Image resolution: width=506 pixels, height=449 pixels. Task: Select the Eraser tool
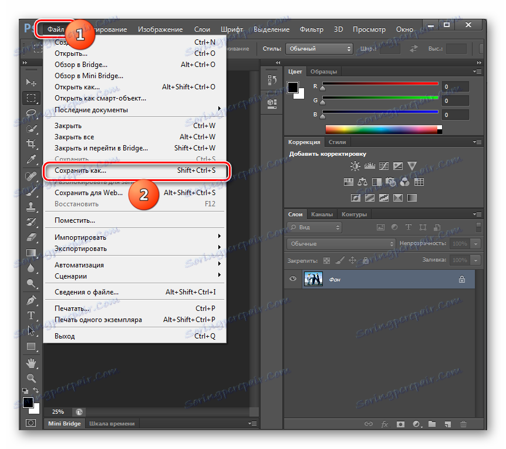coord(31,237)
